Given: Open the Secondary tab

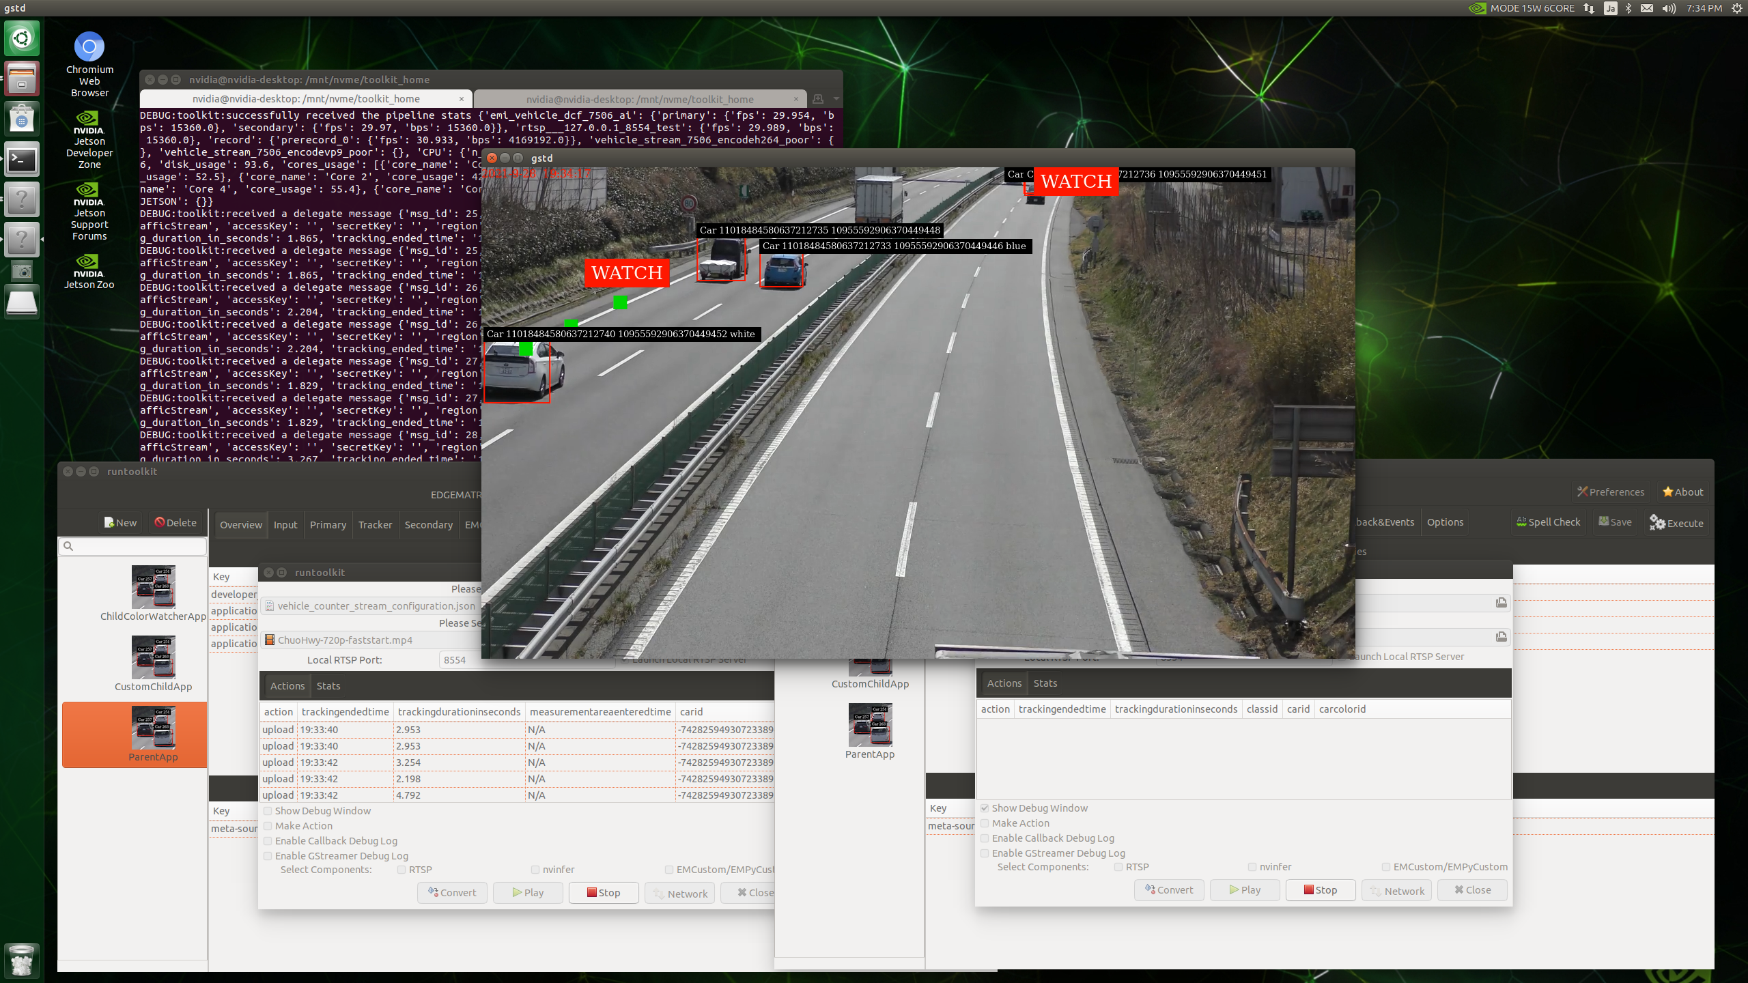Looking at the screenshot, I should pos(428,525).
